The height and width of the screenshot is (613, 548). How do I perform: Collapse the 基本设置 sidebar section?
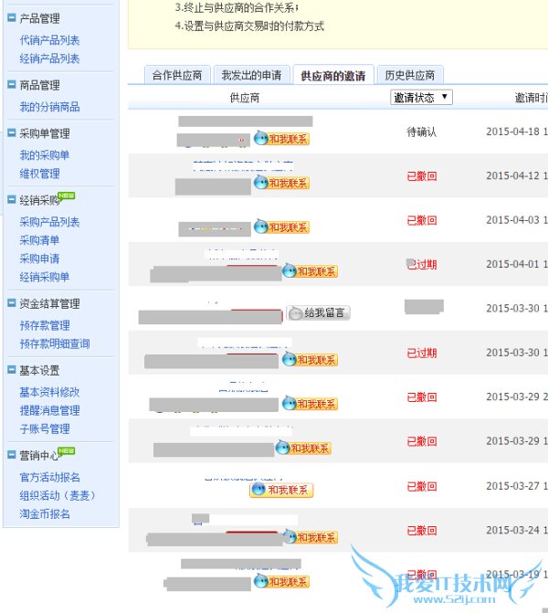tap(12, 369)
